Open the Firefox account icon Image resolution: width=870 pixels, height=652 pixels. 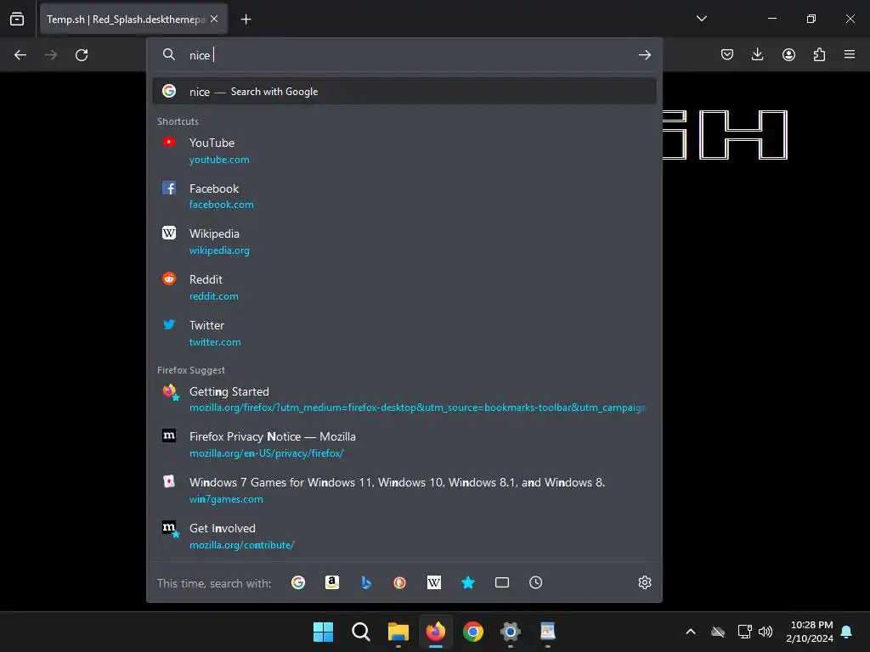pyautogui.click(x=788, y=54)
